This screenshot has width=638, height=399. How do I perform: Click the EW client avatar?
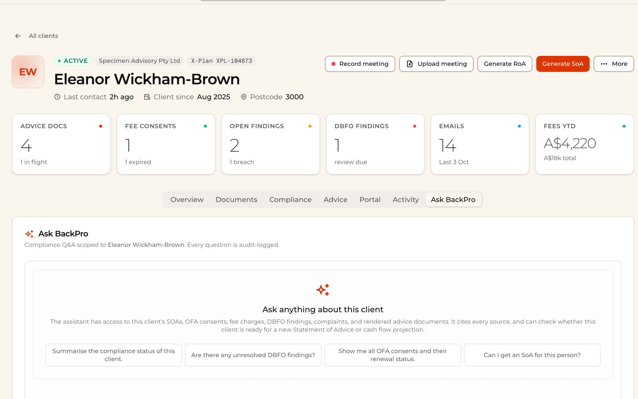point(28,72)
